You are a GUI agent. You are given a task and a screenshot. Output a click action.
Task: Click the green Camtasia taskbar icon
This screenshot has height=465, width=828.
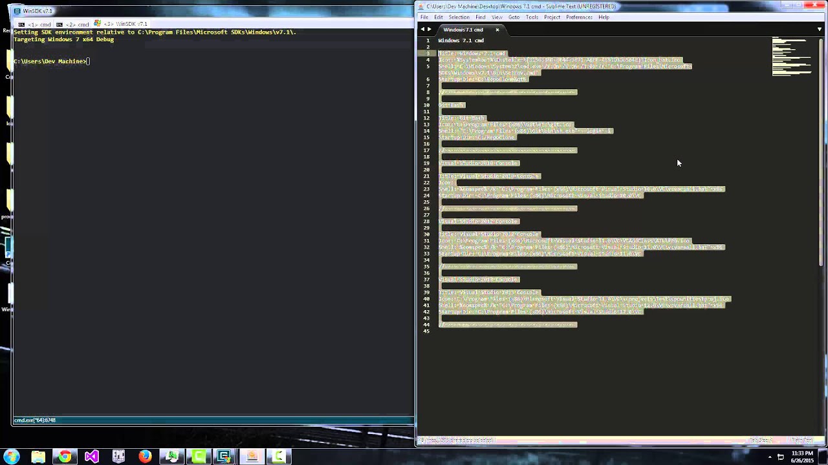pyautogui.click(x=198, y=457)
